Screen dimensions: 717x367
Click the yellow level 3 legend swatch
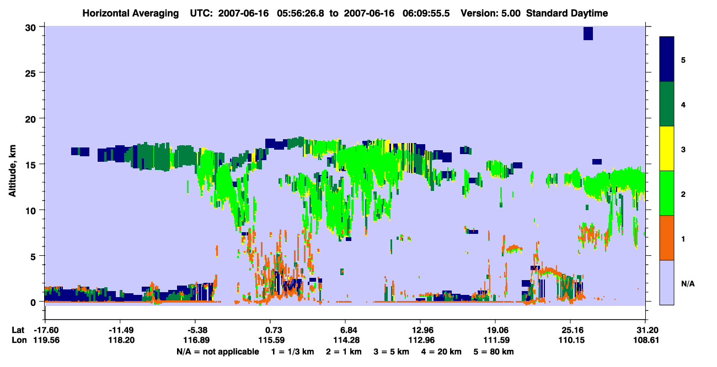(667, 149)
